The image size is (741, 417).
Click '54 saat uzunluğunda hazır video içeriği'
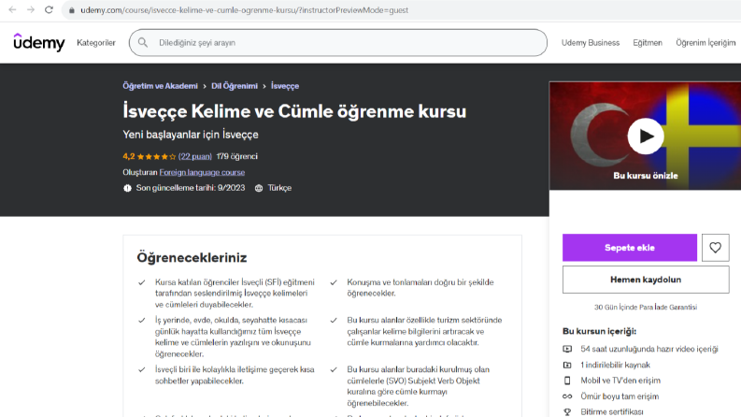pos(649,349)
